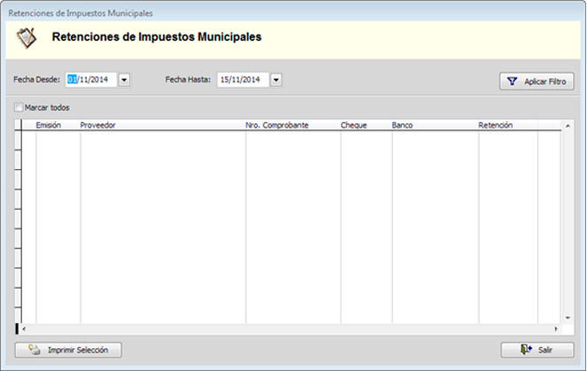Open the Fecha Desde calendar dropdown

(x=124, y=80)
